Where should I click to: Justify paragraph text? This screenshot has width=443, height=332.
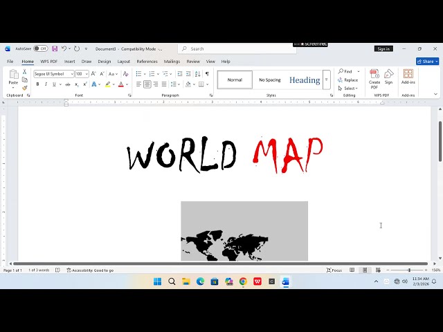click(164, 84)
